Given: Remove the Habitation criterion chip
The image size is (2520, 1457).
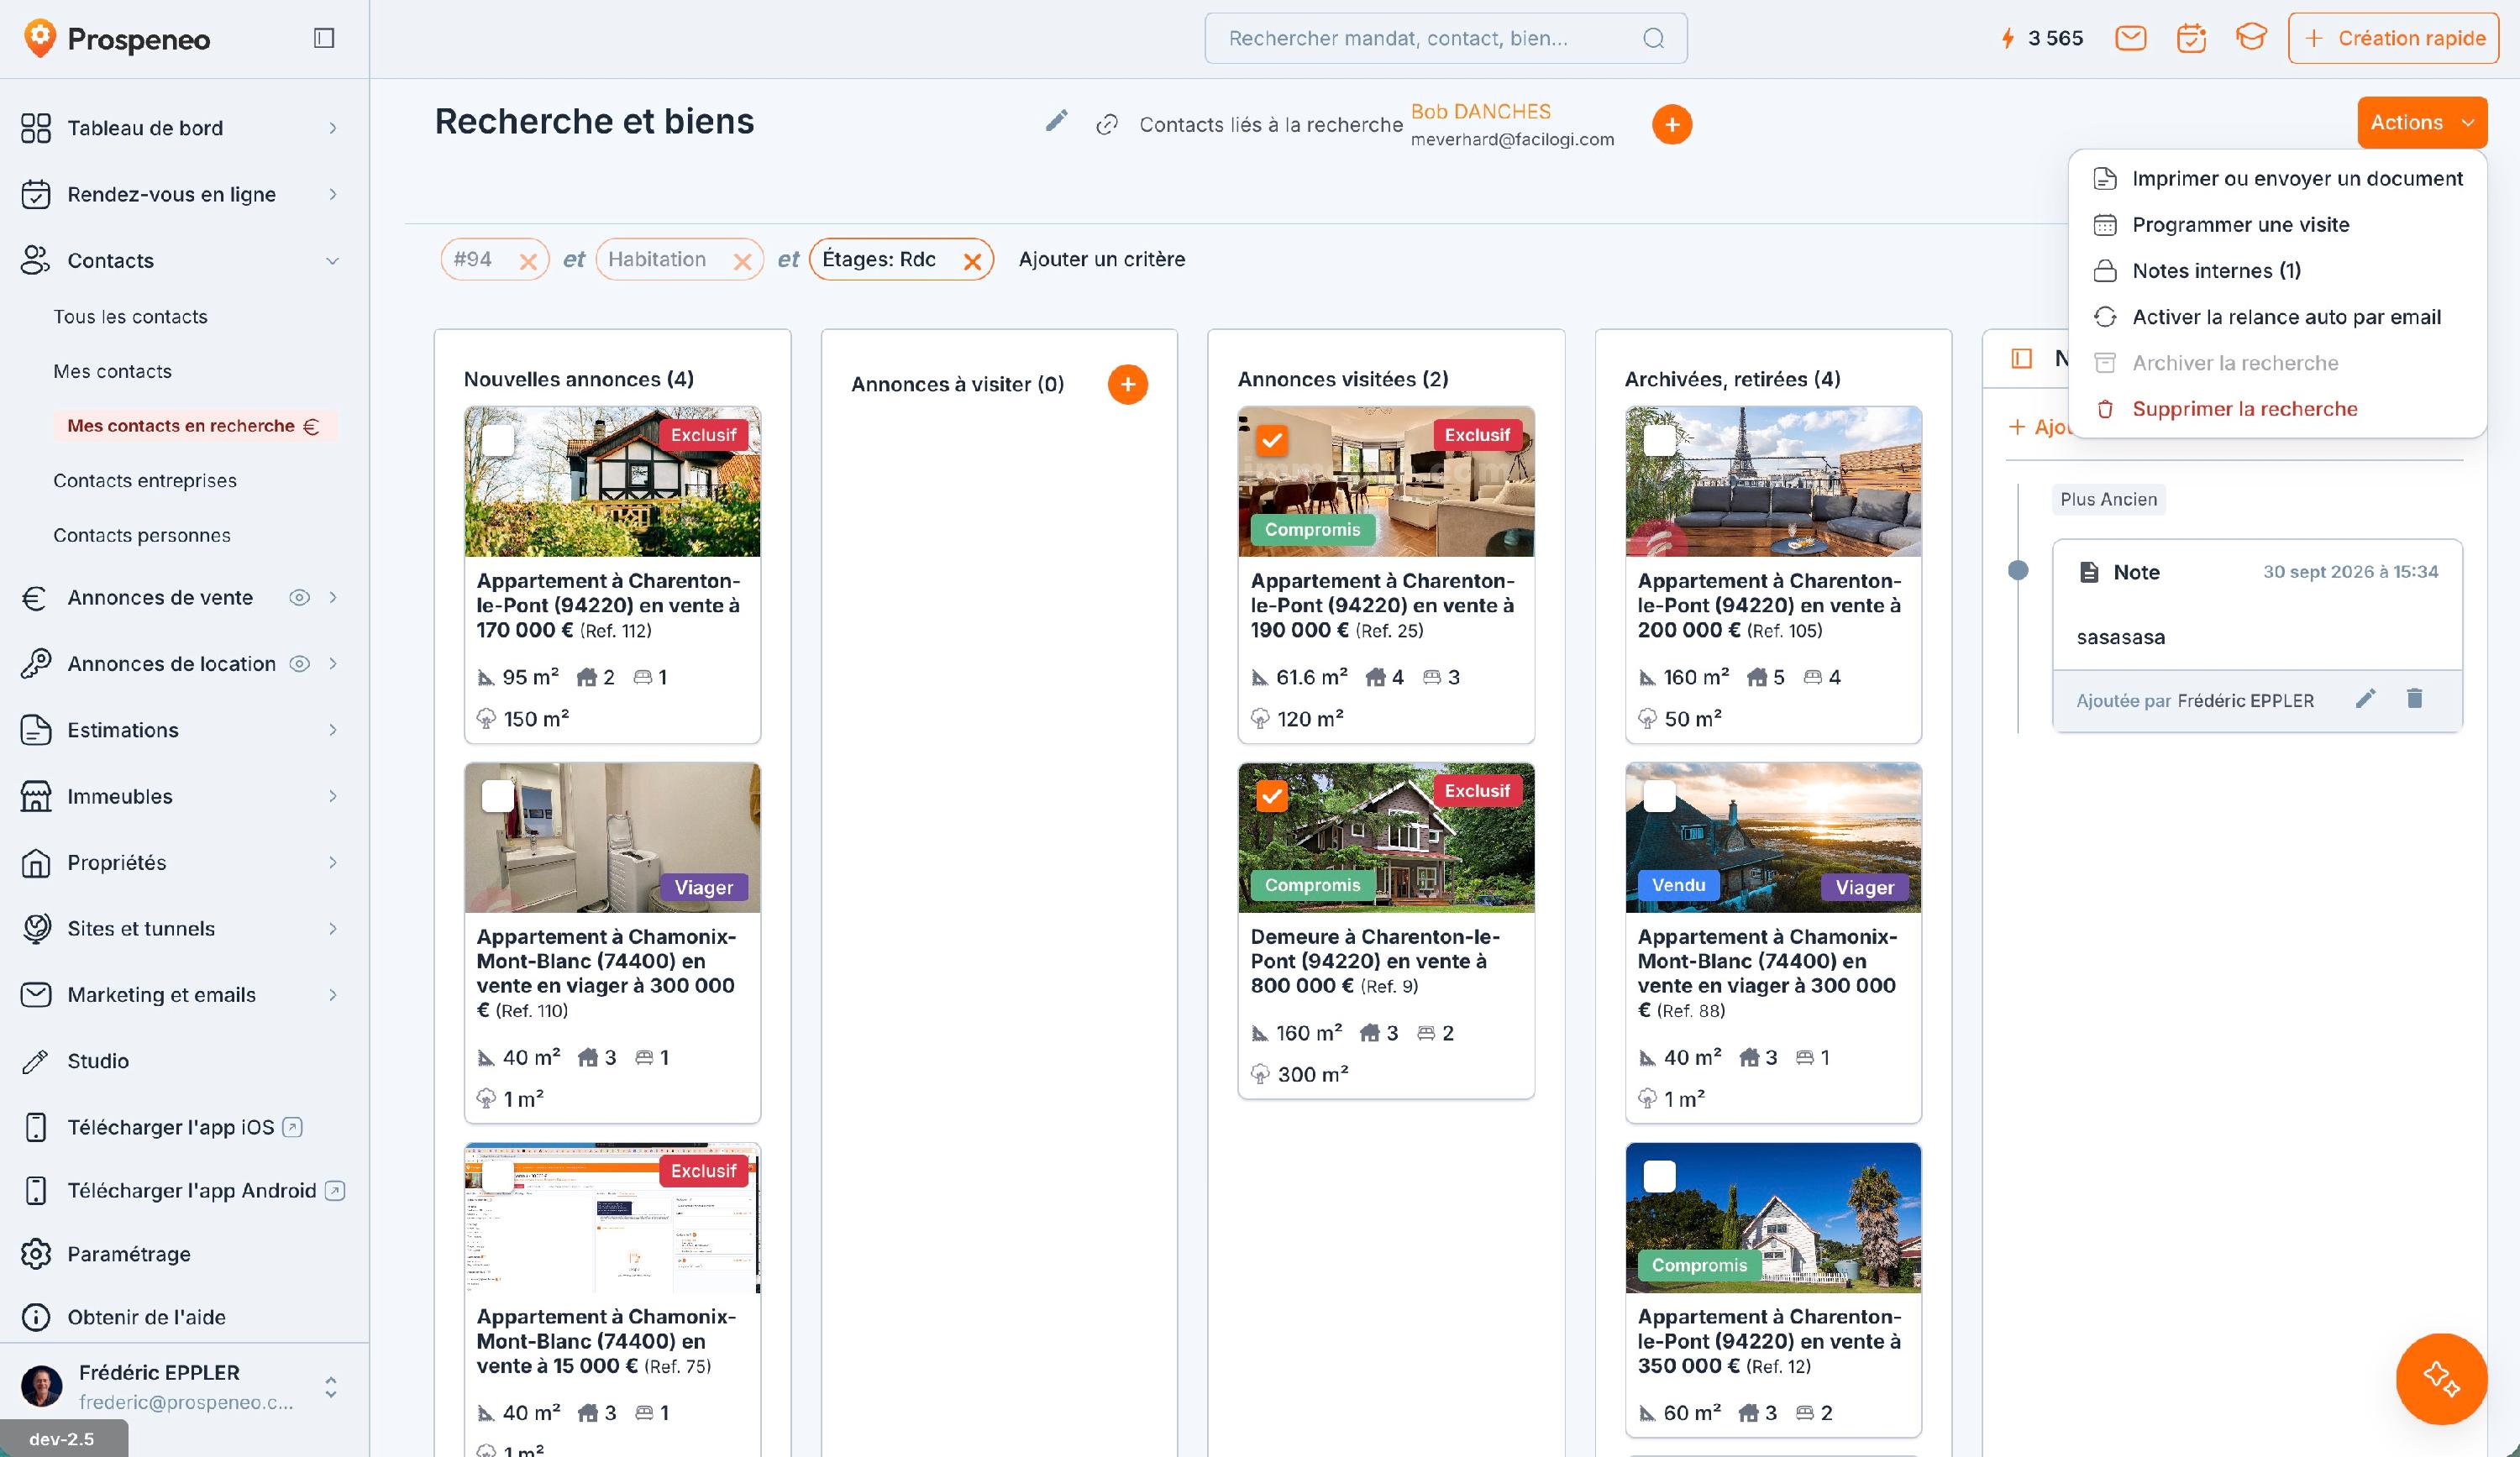Looking at the screenshot, I should pyautogui.click(x=742, y=261).
